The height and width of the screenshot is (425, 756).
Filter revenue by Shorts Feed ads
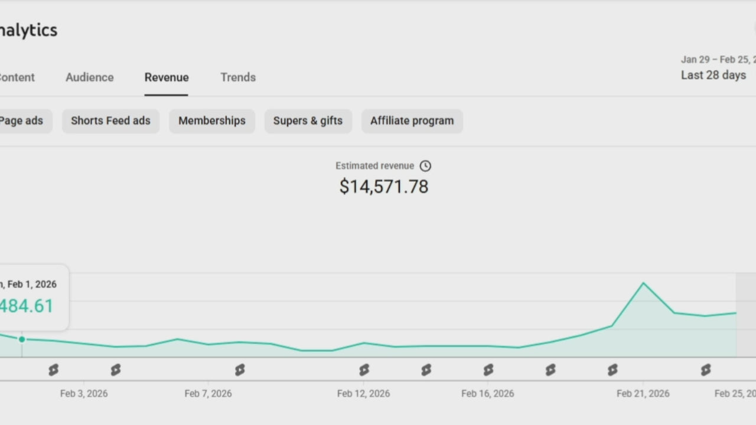coord(110,121)
